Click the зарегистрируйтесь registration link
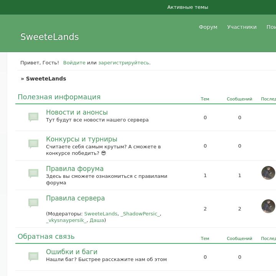The height and width of the screenshot is (276, 276). pos(124,63)
